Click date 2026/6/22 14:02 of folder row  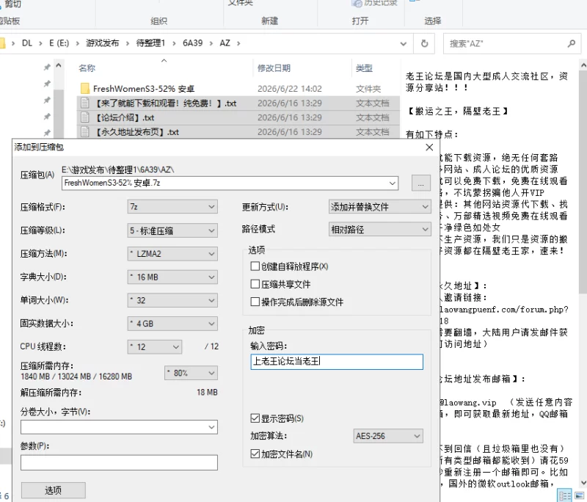pos(290,89)
